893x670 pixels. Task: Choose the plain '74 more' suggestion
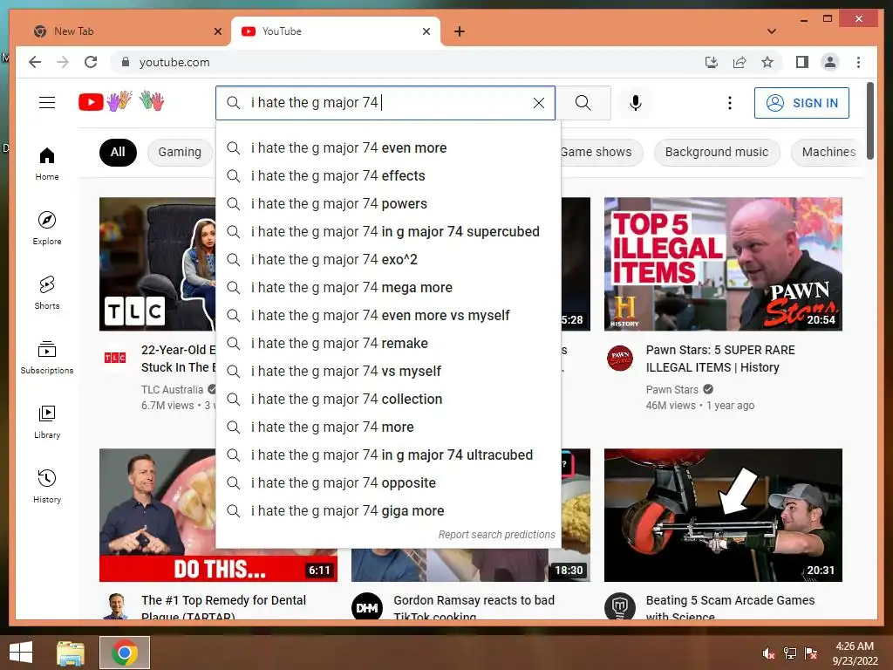(388, 427)
